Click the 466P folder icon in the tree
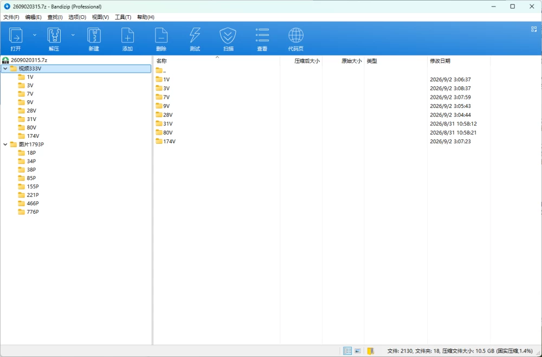 point(22,203)
